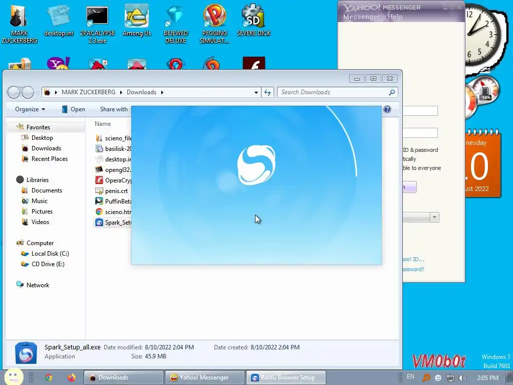The width and height of the screenshot is (513, 385).
Task: Open the Documents library
Action: point(47,190)
